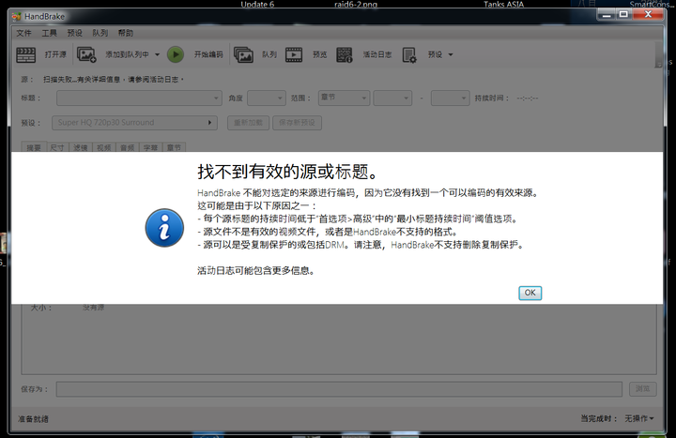Expand the arrow beside Add to Queue (添加到队列中)

pyautogui.click(x=156, y=54)
